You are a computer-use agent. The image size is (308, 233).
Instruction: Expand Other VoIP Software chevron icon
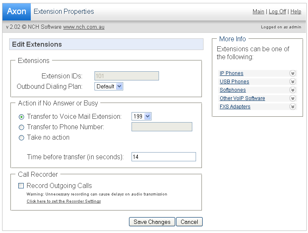293,98
